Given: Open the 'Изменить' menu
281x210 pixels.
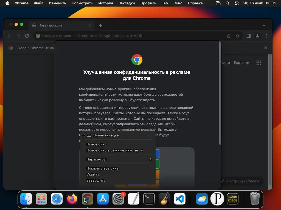Looking at the screenshot, I should 57,3.
